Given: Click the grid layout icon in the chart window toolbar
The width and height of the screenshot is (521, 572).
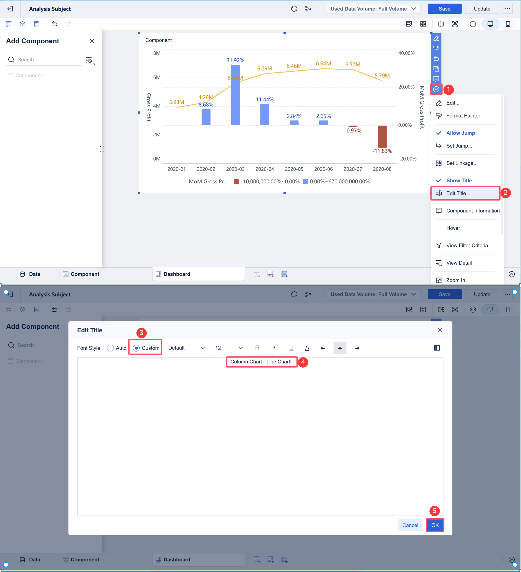Looking at the screenshot, I should (423, 24).
